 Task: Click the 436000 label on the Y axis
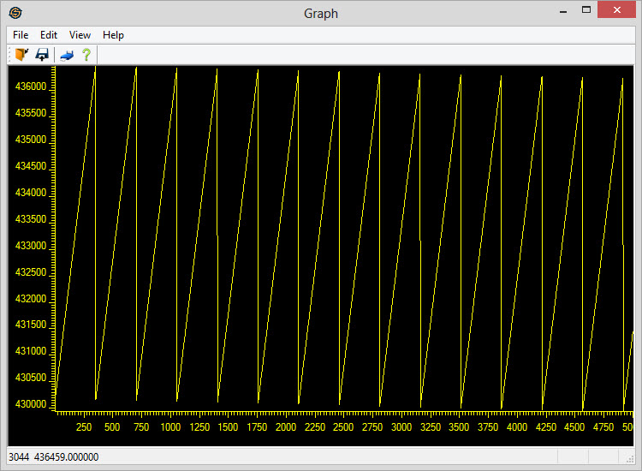(x=31, y=87)
